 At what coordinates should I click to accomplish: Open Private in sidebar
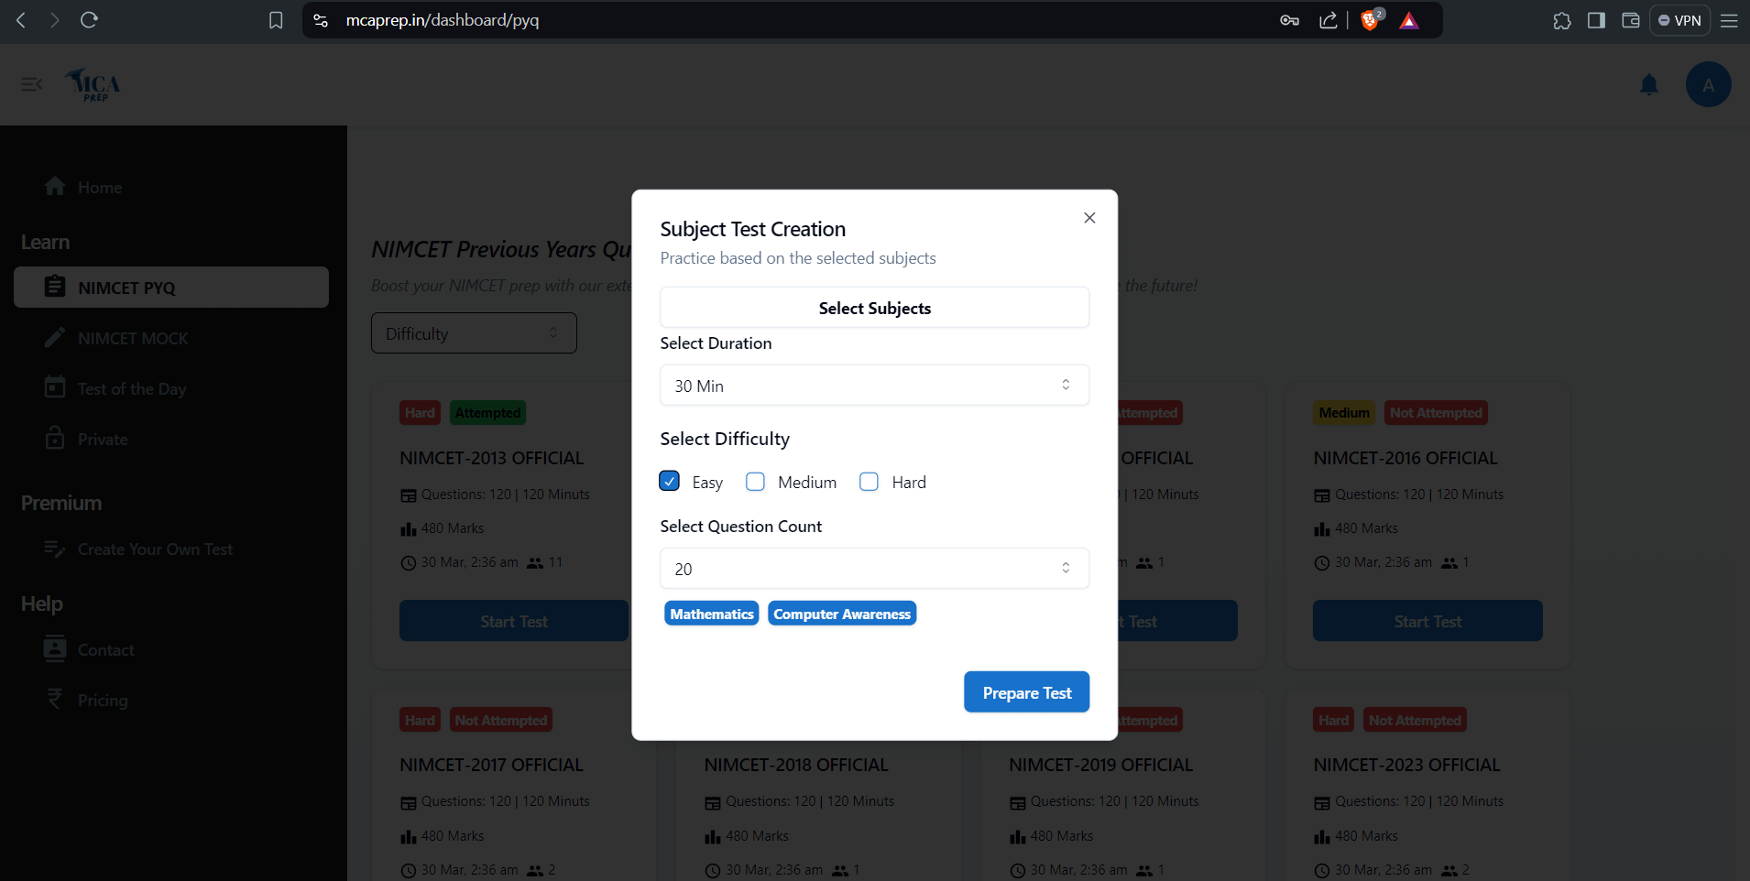click(103, 439)
